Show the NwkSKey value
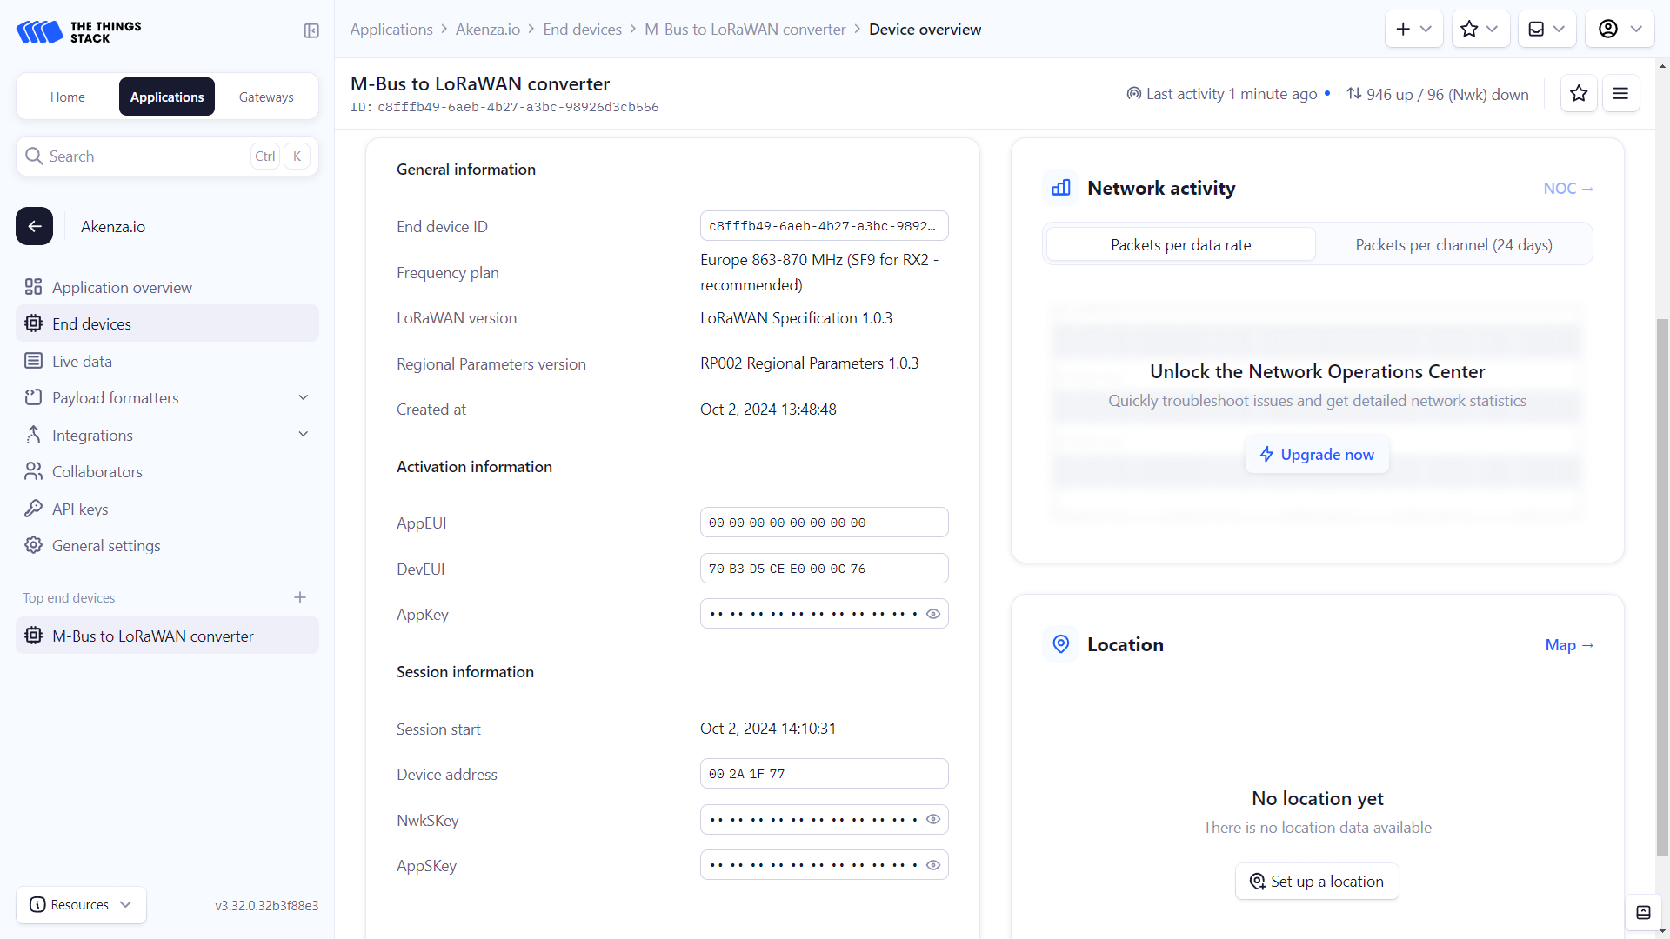The height and width of the screenshot is (939, 1670). pyautogui.click(x=933, y=819)
